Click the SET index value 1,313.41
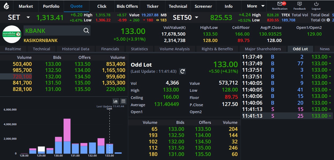 tap(50, 18)
